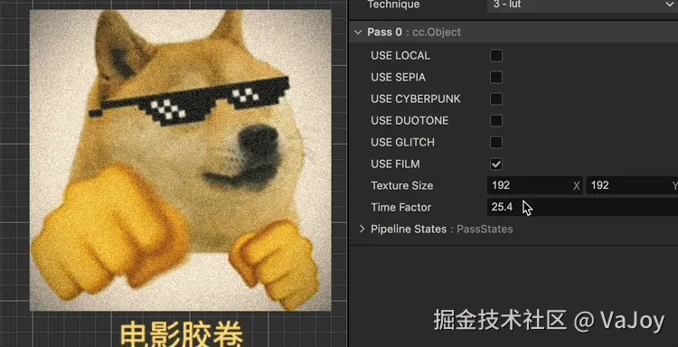This screenshot has width=678, height=347.
Task: Click the pixel sunglasses on the doge
Action: (190, 101)
